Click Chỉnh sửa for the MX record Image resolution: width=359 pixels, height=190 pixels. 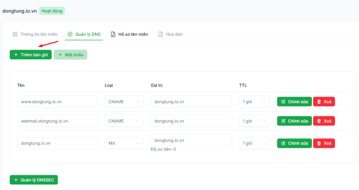(x=294, y=143)
